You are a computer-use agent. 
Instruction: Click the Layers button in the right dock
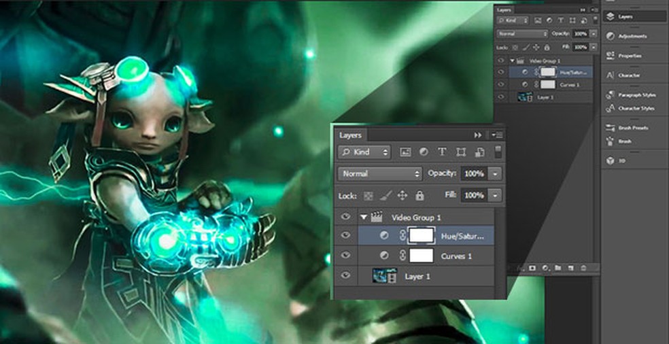tap(634, 16)
